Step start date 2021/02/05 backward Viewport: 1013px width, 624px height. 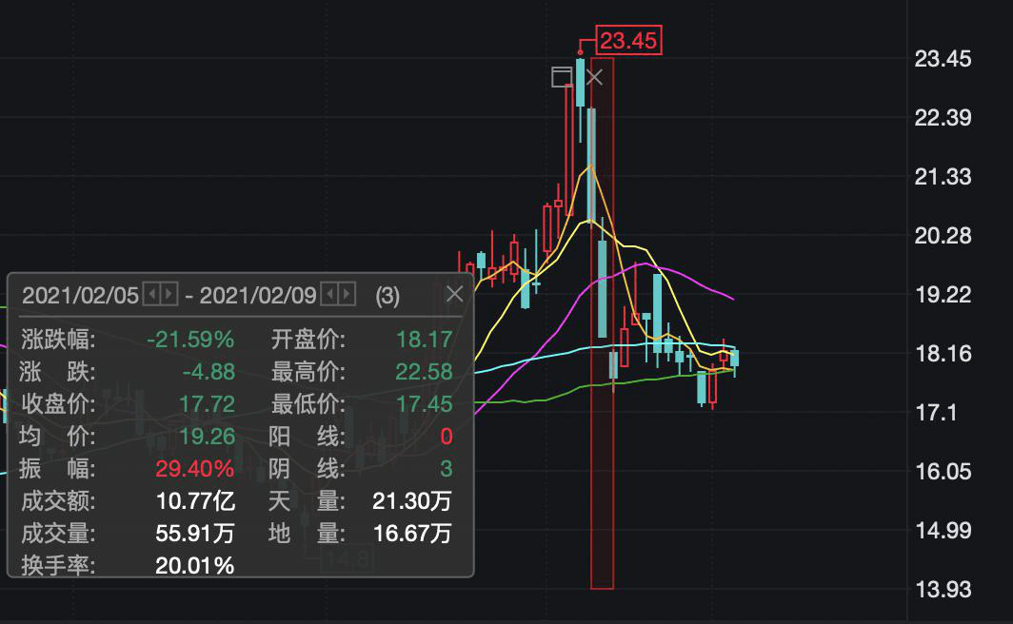tap(151, 295)
